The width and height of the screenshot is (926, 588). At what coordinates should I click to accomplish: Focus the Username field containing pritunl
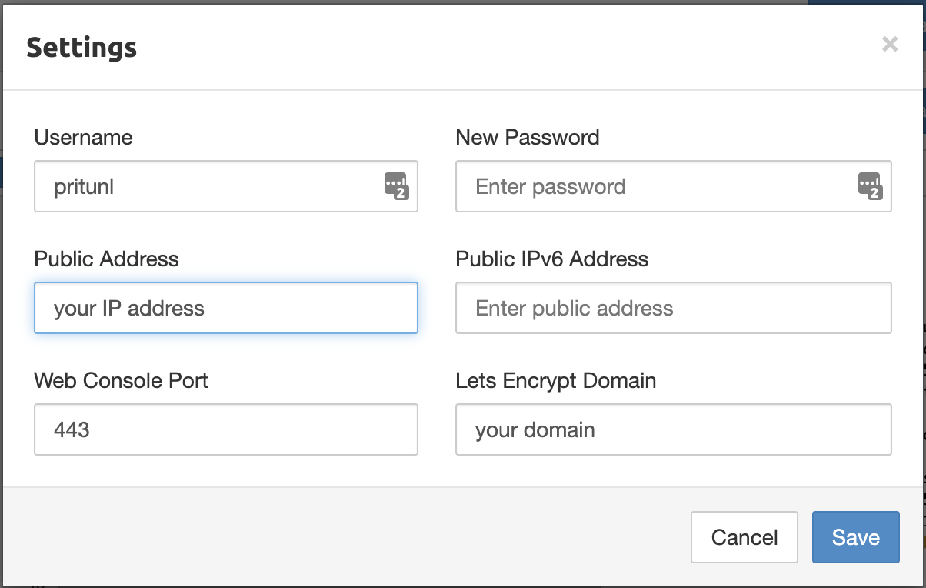click(226, 186)
